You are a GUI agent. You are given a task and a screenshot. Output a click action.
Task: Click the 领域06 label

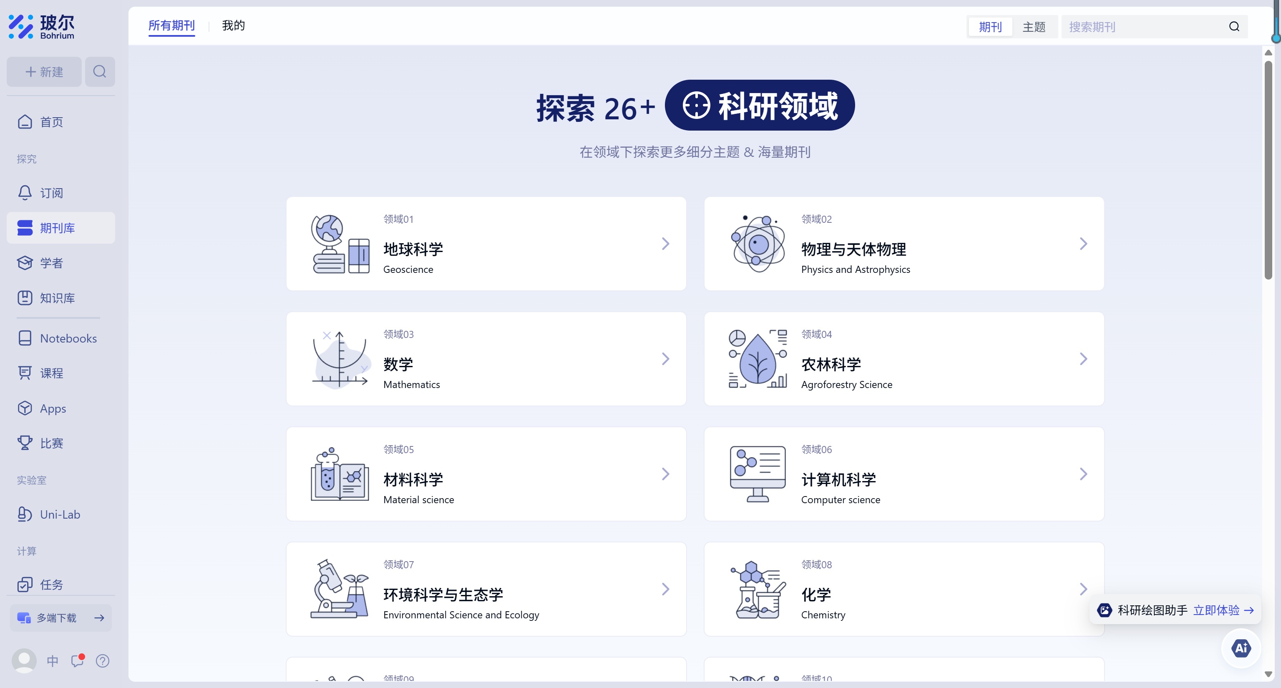[x=816, y=449]
